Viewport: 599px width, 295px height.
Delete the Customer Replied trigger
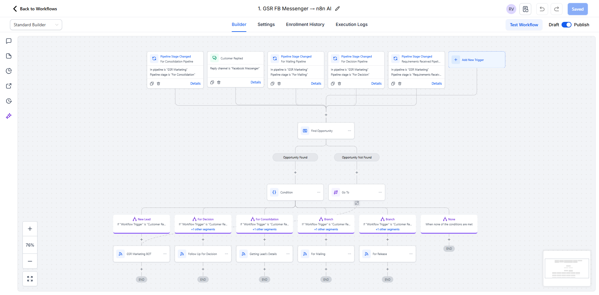(219, 82)
